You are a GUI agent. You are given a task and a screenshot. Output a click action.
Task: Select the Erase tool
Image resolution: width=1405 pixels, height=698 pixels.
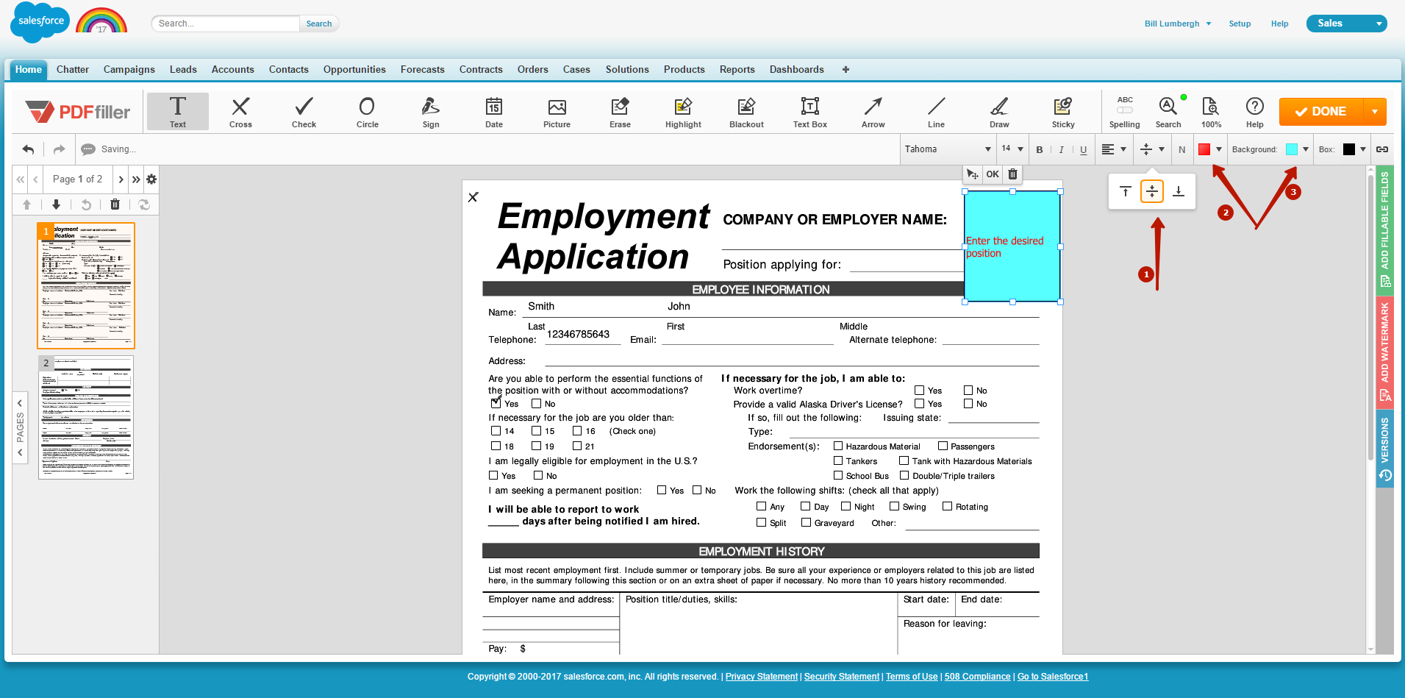(x=620, y=112)
